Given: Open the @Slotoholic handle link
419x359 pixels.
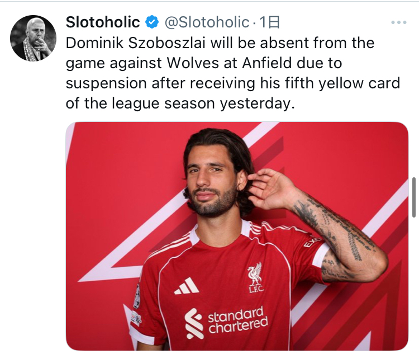Looking at the screenshot, I should pos(206,22).
